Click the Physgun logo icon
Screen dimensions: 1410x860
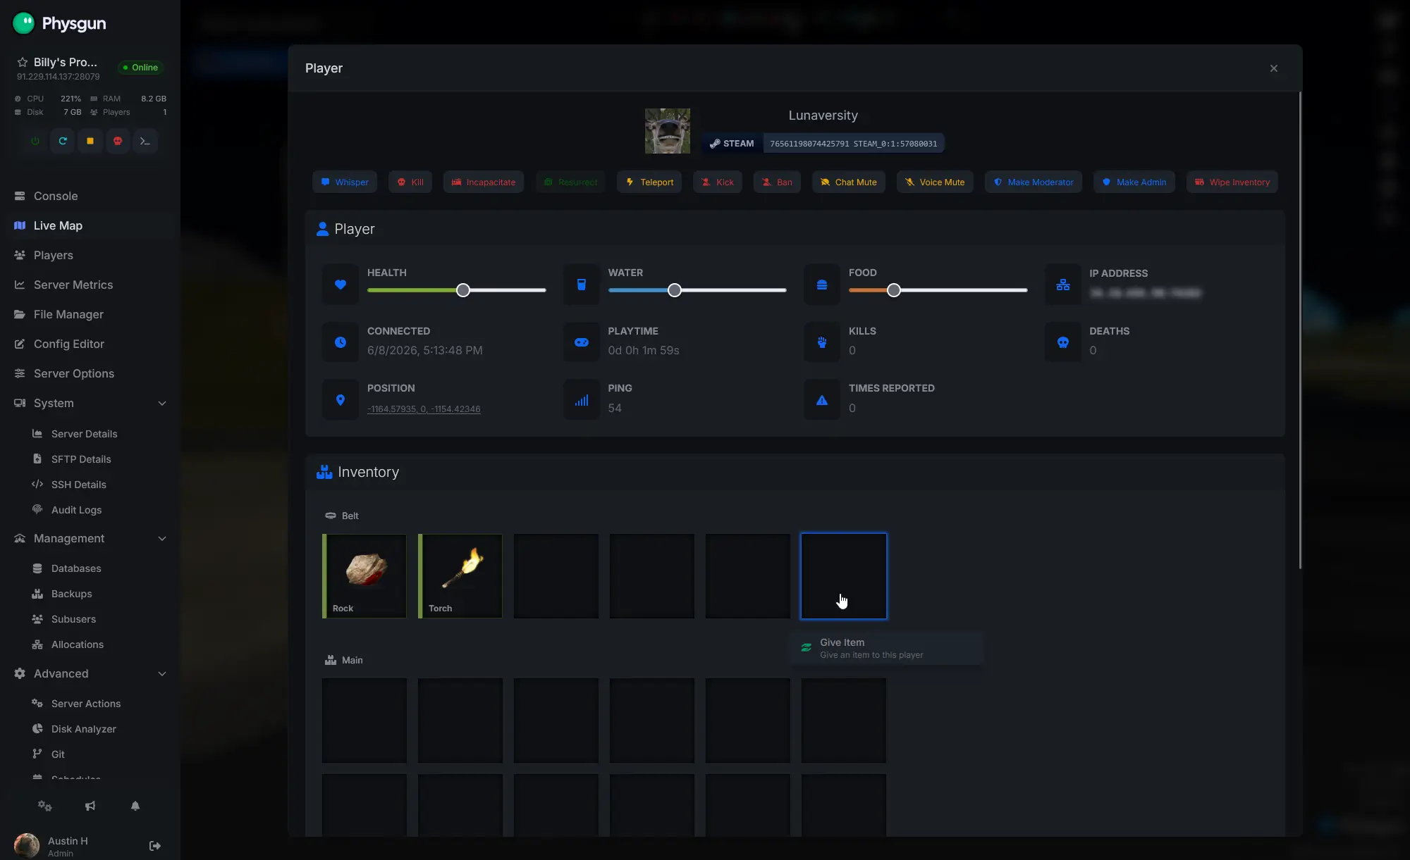(23, 23)
